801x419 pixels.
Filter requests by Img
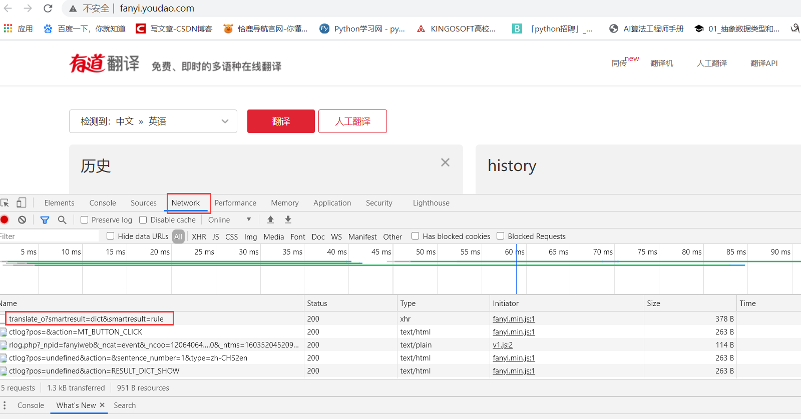tap(250, 236)
